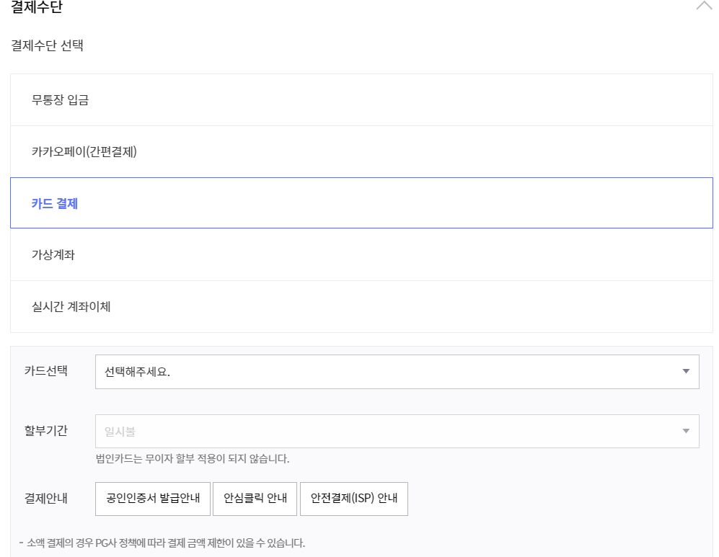Open the 카드선택 card dropdown

click(x=397, y=371)
